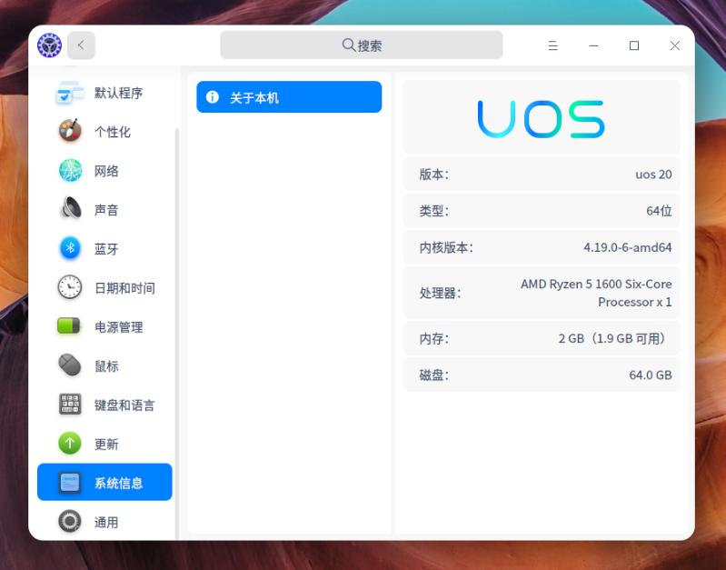Open the hamburger main menu

[x=552, y=45]
